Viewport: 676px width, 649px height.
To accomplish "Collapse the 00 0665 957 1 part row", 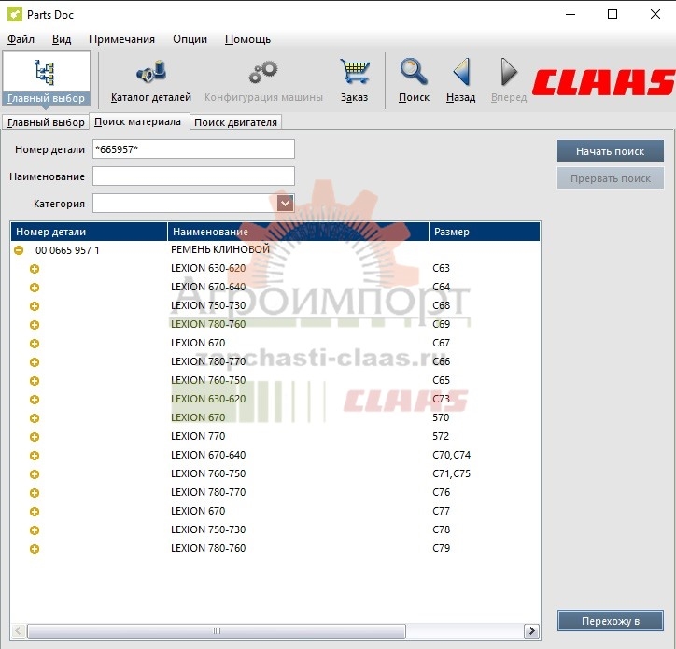I will [x=19, y=250].
